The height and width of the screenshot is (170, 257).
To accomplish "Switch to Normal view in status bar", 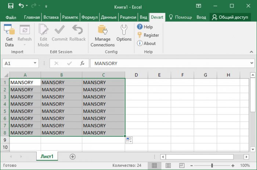I will pyautogui.click(x=155, y=166).
